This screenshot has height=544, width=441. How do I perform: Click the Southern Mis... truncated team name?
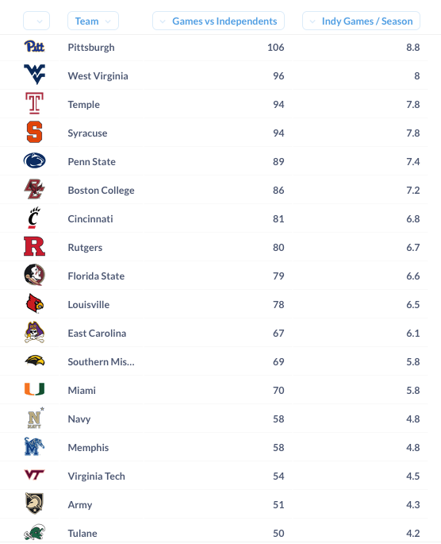click(x=102, y=361)
